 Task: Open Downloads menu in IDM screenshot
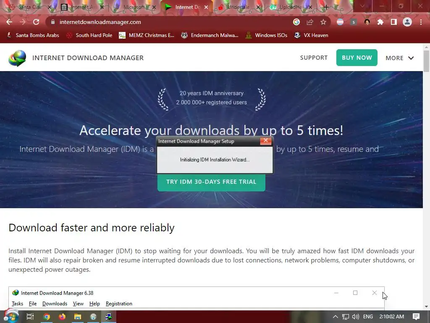(55, 304)
